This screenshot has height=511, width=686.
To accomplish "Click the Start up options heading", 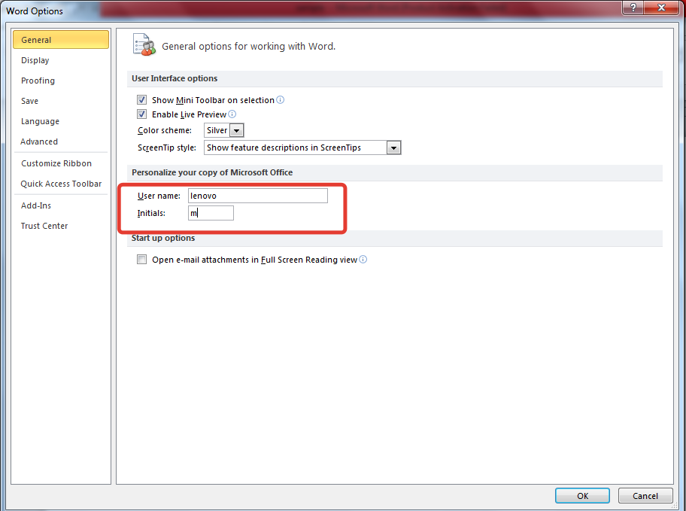I will (x=163, y=239).
